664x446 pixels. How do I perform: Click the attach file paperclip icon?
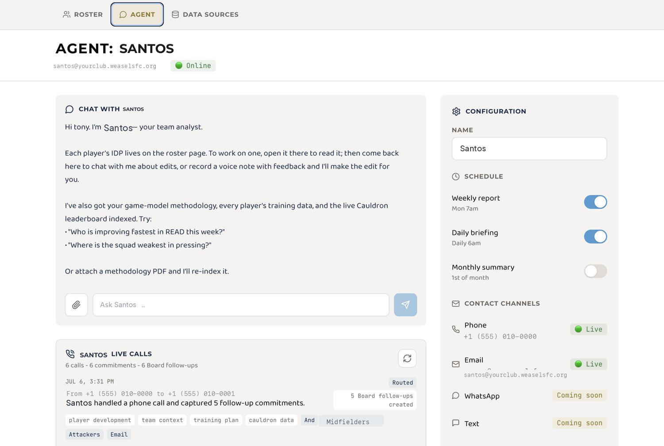[76, 305]
